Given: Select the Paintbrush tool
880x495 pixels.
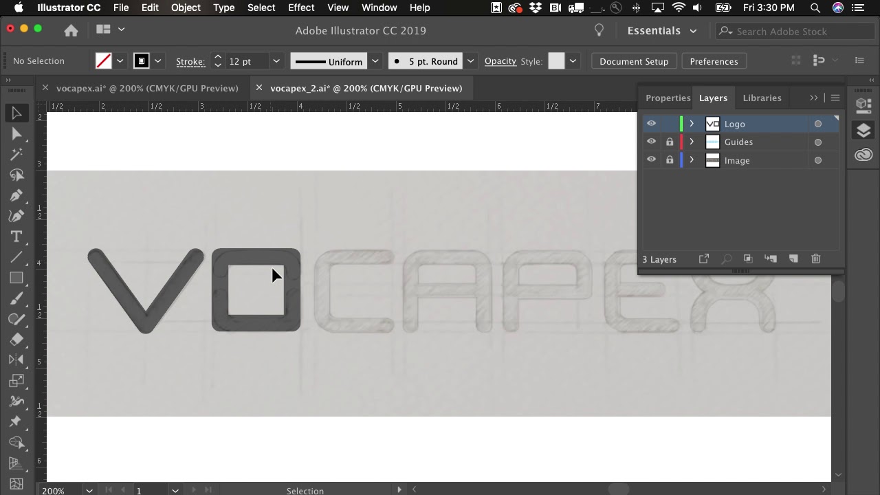Looking at the screenshot, I should [x=16, y=299].
